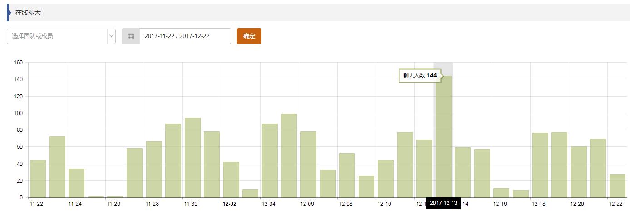Click the bar for 12-18
Image resolution: width=630 pixels, height=213 pixels.
point(540,165)
